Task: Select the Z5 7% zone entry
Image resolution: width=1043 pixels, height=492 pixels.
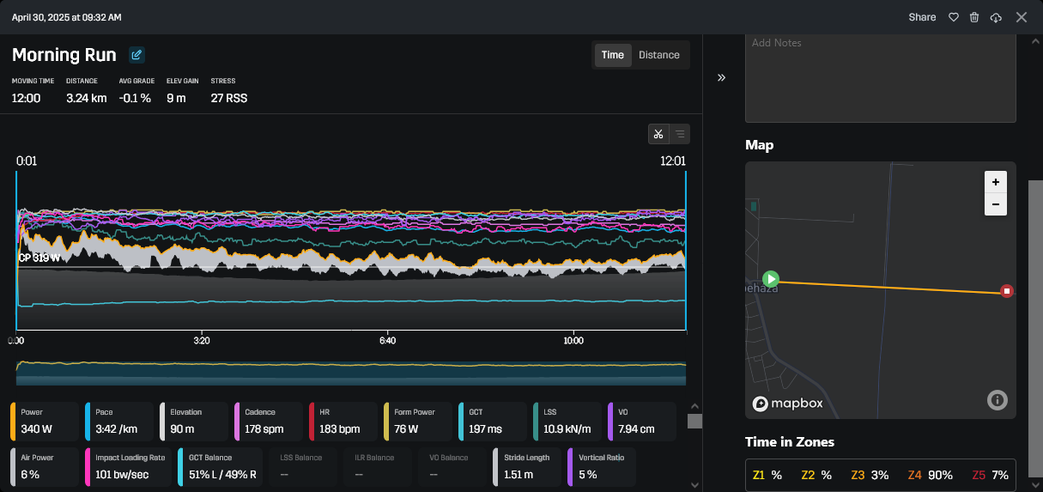Action: [991, 475]
